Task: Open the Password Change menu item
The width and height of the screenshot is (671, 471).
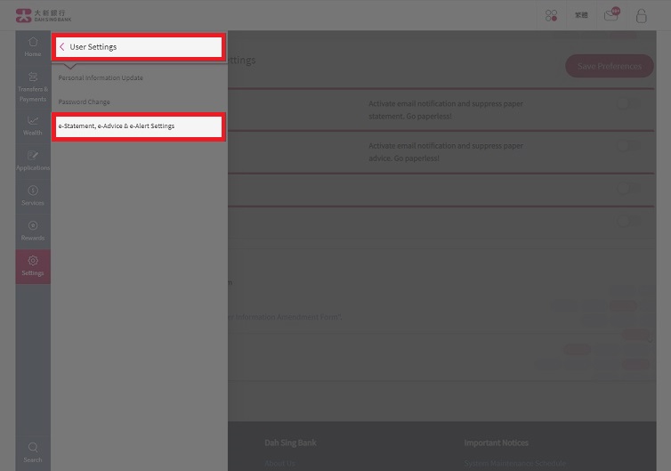Action: (x=85, y=102)
